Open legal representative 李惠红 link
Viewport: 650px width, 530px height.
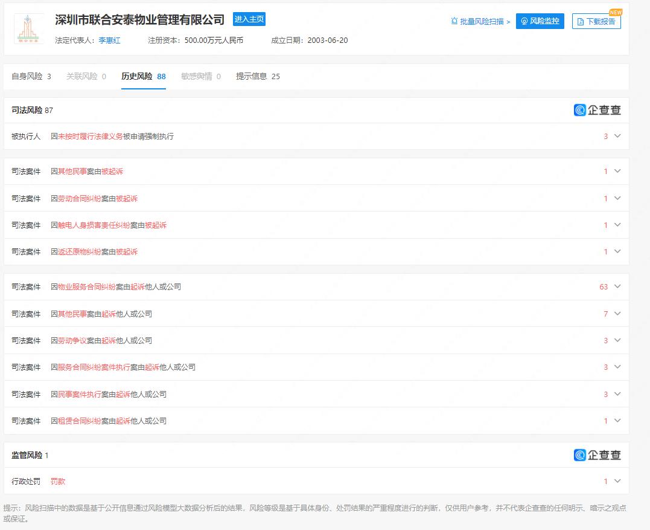[109, 40]
